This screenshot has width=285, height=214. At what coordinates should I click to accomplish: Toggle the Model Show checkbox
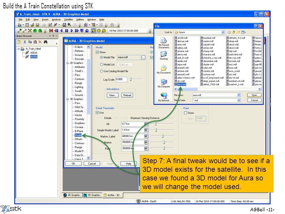pos(97,52)
